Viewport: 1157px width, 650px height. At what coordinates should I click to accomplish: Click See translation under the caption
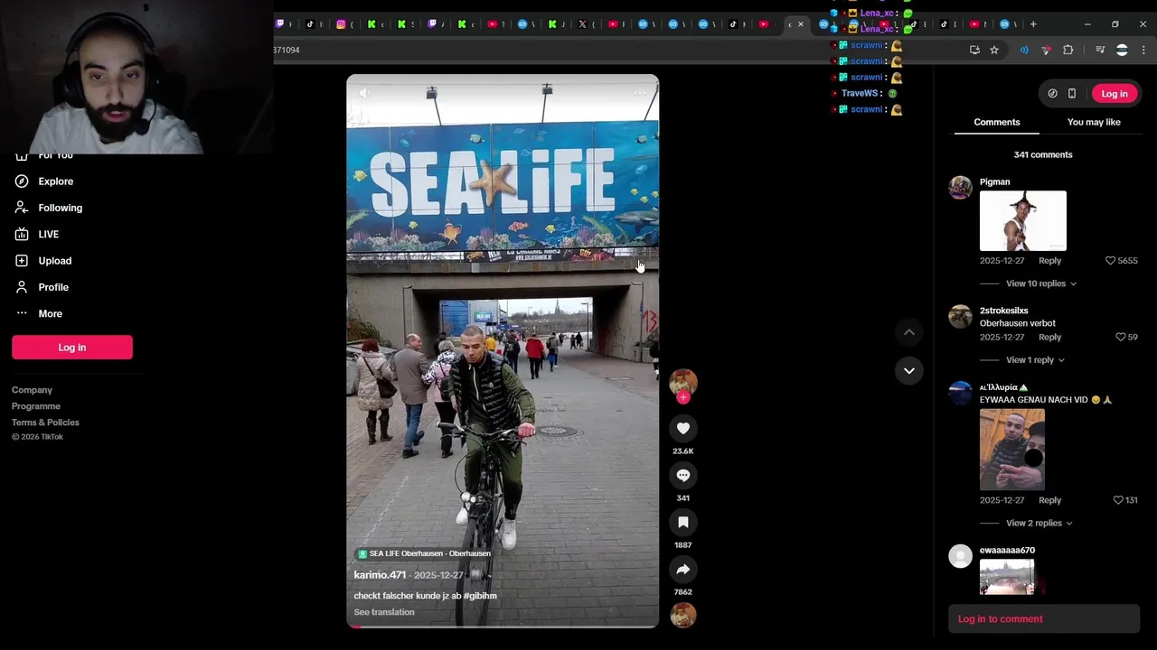(x=384, y=612)
